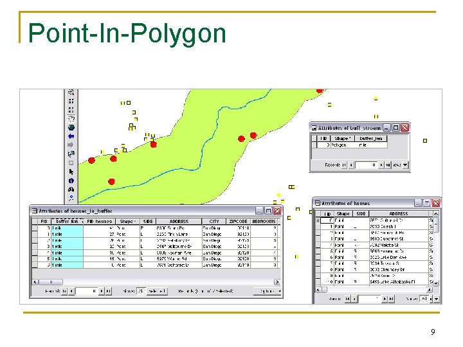Go to previous record in houses table
This screenshot has height=347, width=463.
point(354,299)
